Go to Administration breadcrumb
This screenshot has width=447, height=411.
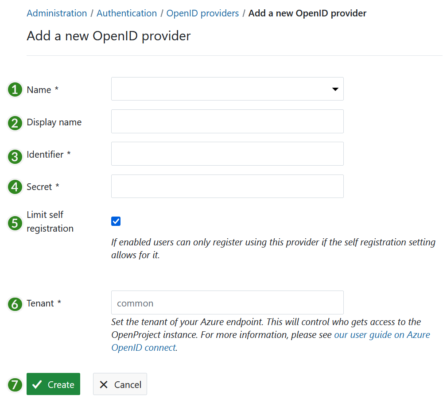click(x=57, y=13)
